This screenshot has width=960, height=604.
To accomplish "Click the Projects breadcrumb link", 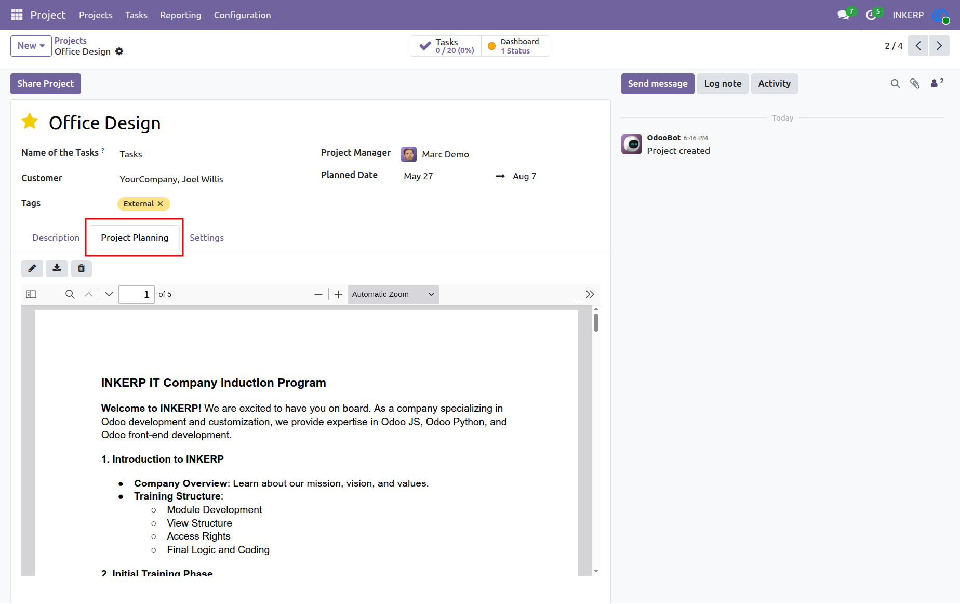I will tap(71, 41).
